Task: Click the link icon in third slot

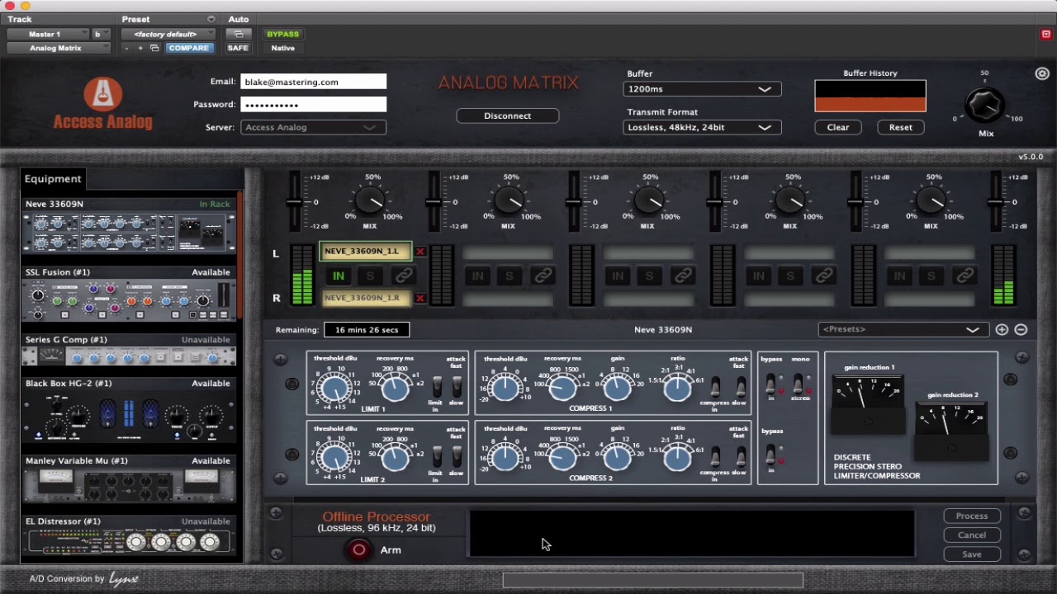Action: [683, 276]
